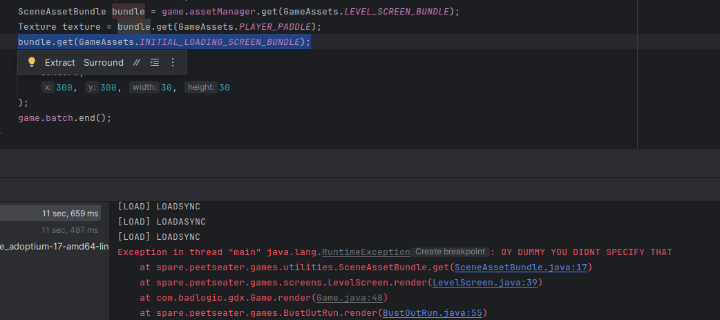Screen dimensions: 720x320
Task: Click the width: parameter hint
Action: point(144,88)
